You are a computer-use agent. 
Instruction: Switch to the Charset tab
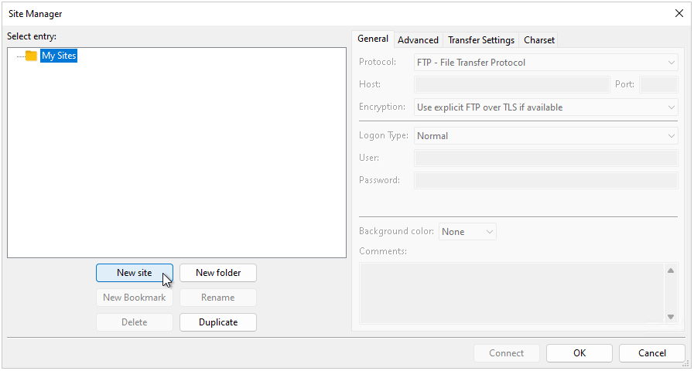[x=539, y=40]
